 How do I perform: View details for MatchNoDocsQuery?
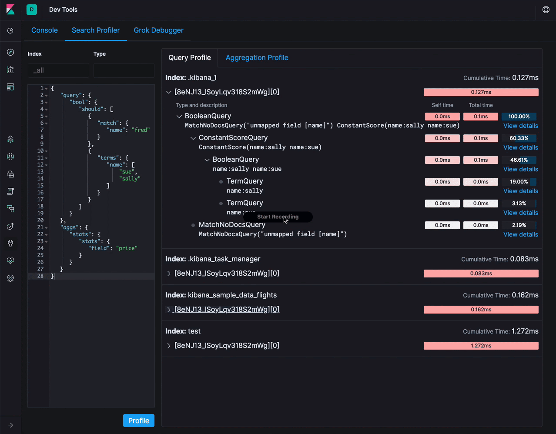click(x=520, y=234)
